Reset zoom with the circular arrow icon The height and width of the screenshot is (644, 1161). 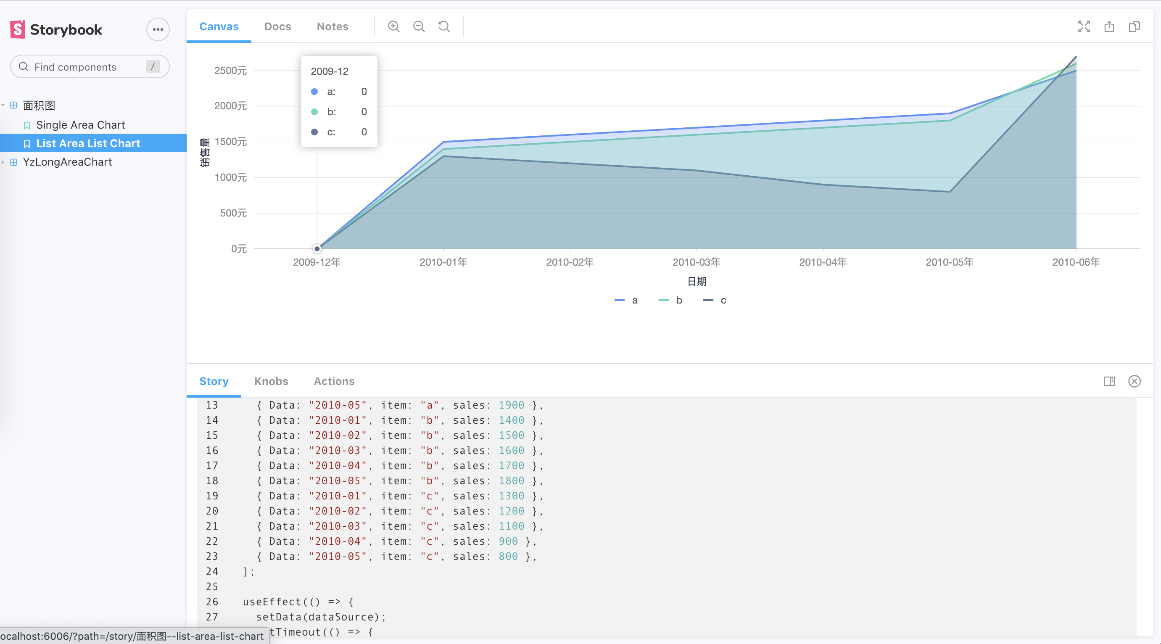pos(444,26)
